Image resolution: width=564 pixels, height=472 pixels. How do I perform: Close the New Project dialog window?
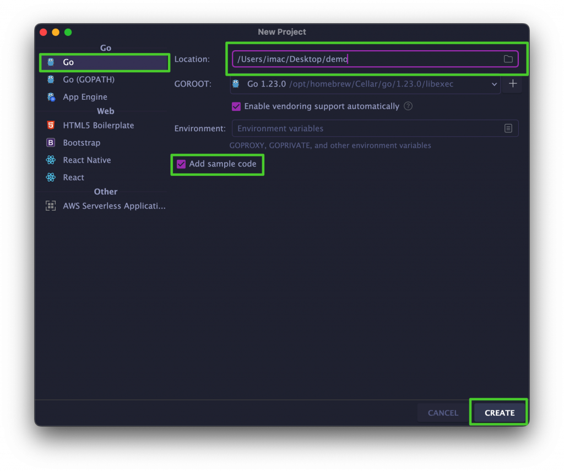pos(44,32)
